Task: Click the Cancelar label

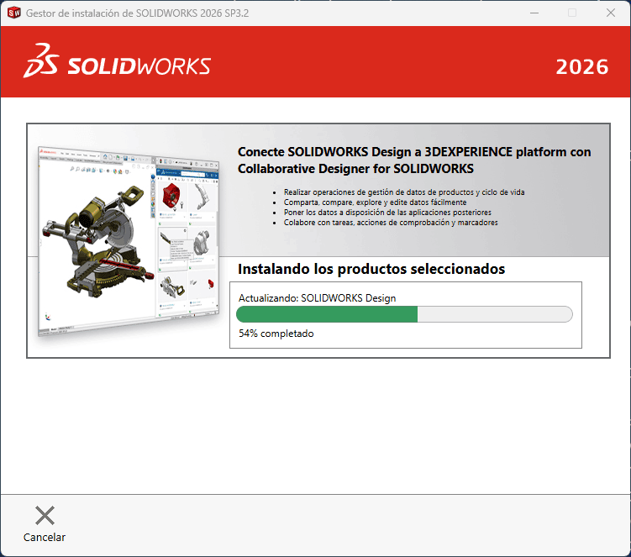Action: pyautogui.click(x=45, y=538)
